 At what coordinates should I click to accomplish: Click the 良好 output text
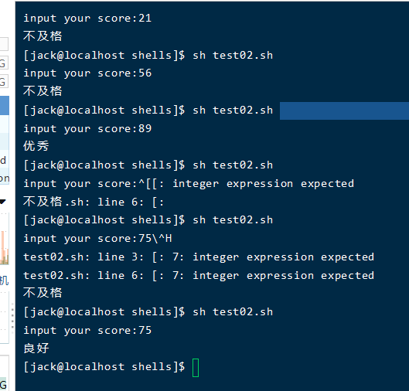click(36, 348)
